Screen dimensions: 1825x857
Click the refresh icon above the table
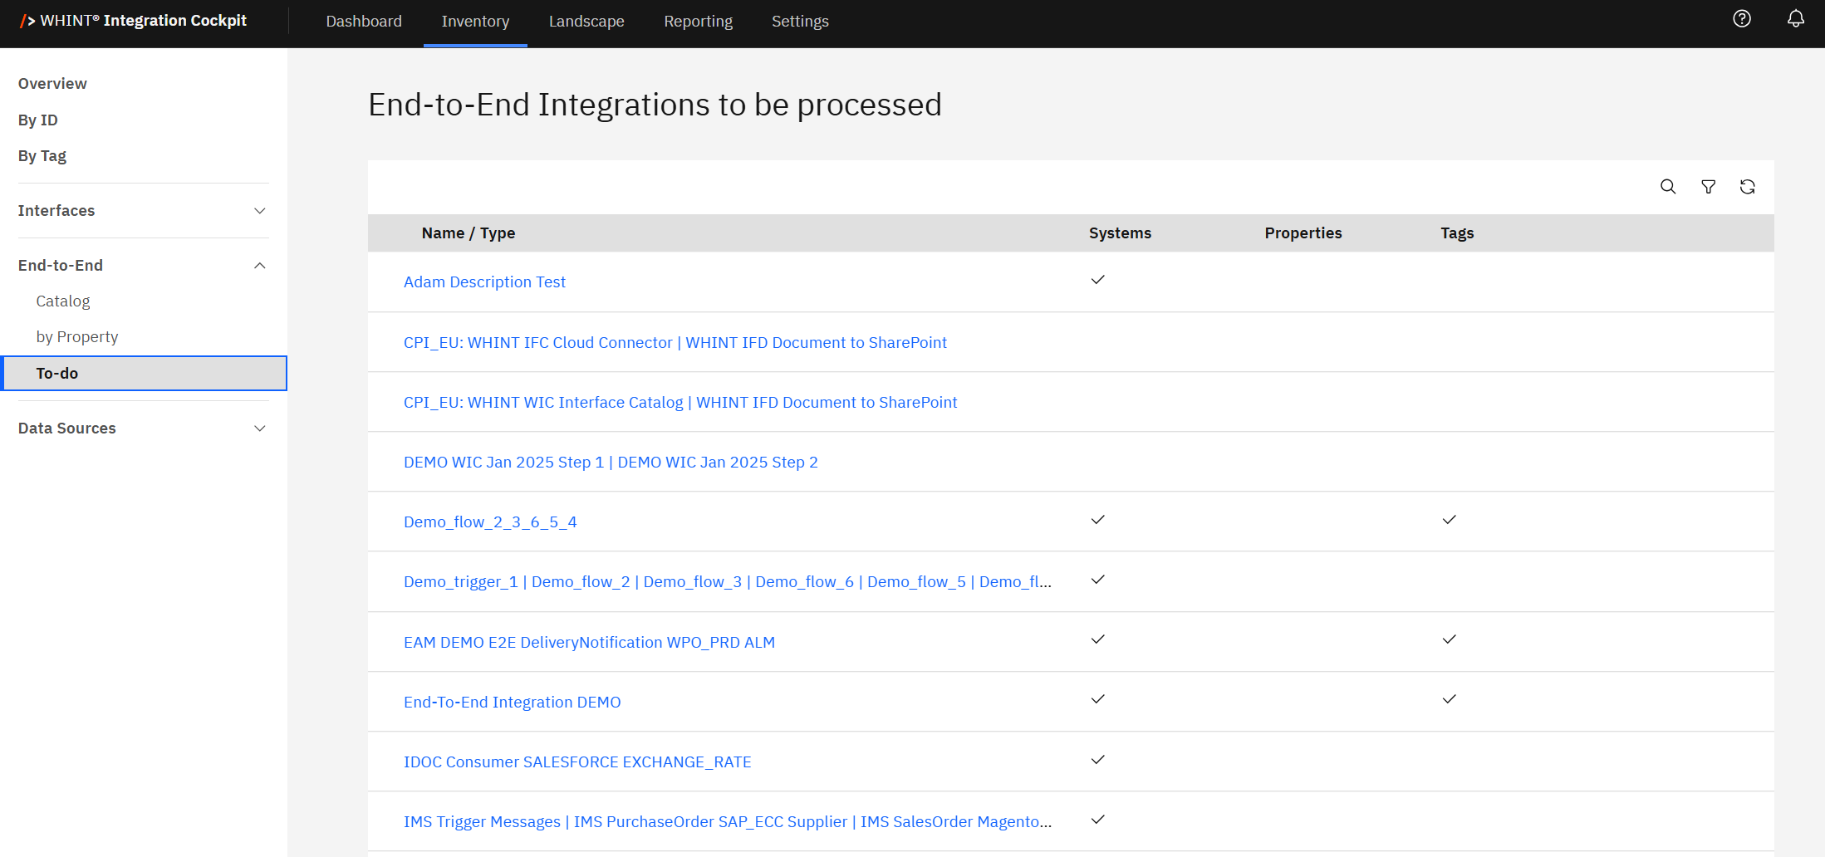pyautogui.click(x=1747, y=187)
